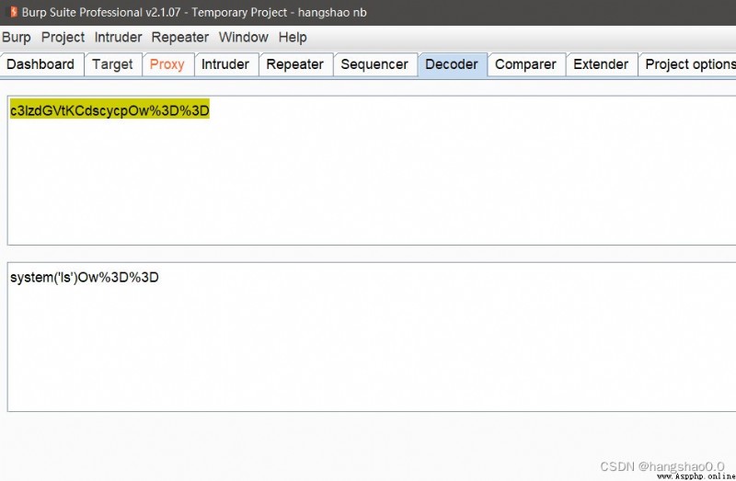Open the Window menu
The image size is (736, 481).
pos(243,37)
